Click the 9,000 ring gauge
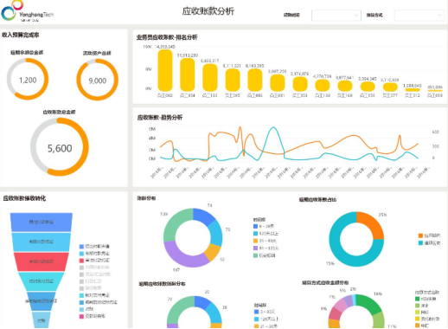 98,80
